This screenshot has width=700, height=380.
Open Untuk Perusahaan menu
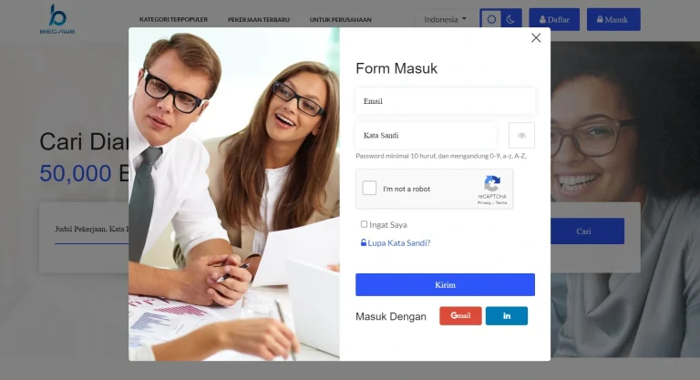click(x=340, y=20)
